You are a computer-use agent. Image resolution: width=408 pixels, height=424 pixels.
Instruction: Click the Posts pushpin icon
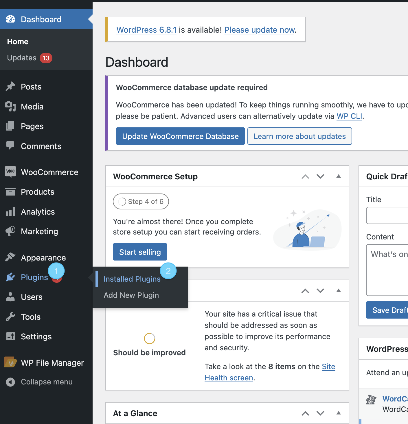pyautogui.click(x=10, y=86)
